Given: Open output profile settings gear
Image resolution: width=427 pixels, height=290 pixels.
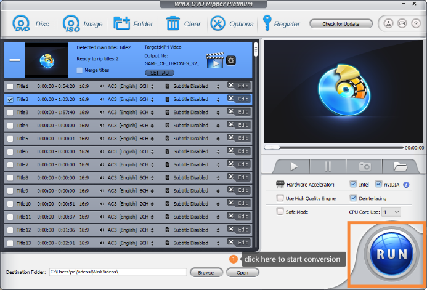Looking at the screenshot, I should pos(231,60).
